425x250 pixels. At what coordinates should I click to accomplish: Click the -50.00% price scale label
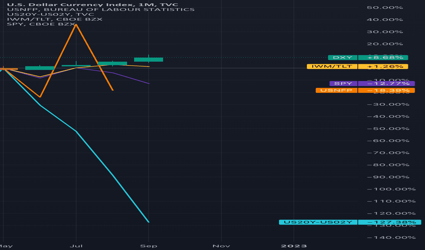(x=388, y=129)
